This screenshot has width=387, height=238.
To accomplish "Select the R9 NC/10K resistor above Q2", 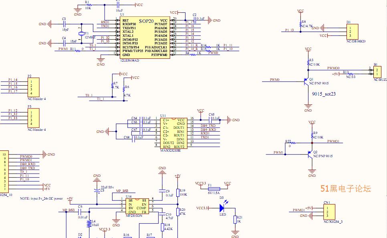I will [312, 136].
